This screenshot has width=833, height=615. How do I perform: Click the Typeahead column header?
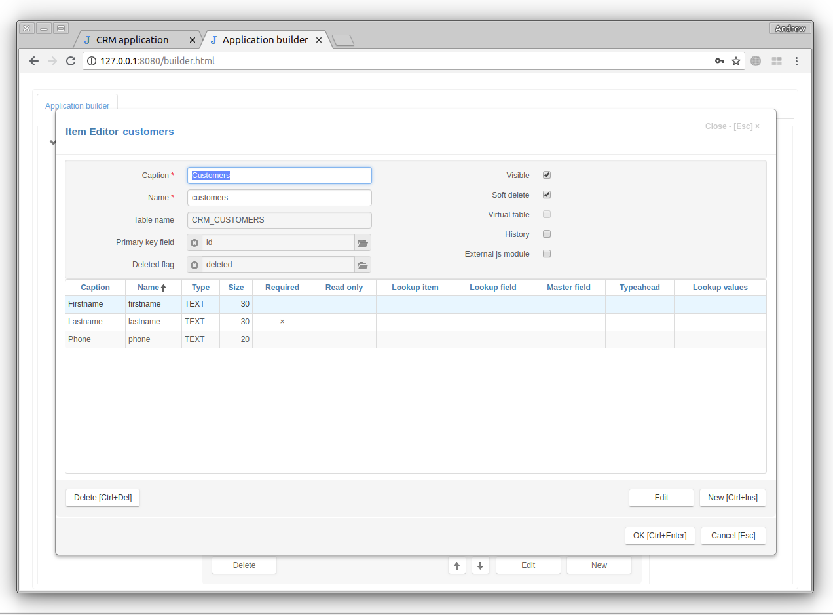tap(640, 288)
